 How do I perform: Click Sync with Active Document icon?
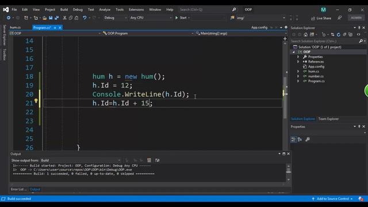coord(332,34)
